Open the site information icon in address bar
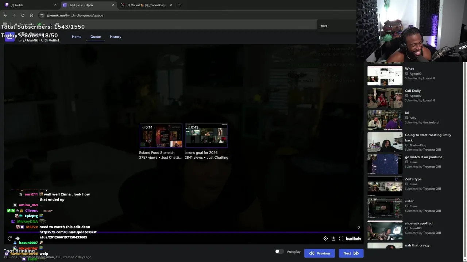 [42, 15]
